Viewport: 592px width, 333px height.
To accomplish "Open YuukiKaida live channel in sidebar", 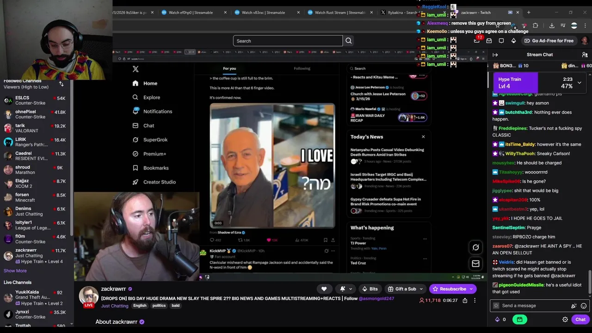I will click(x=36, y=298).
